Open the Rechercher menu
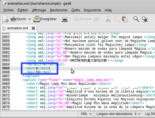The image size is (155, 118). click(59, 10)
